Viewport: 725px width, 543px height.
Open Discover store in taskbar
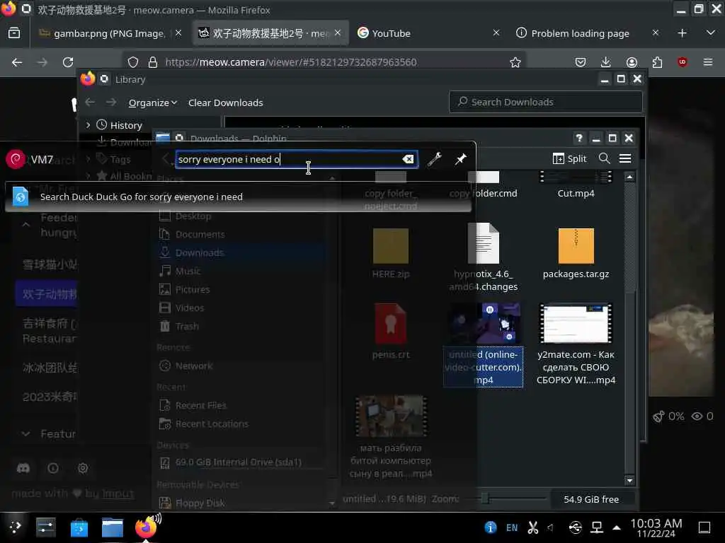tap(79, 527)
